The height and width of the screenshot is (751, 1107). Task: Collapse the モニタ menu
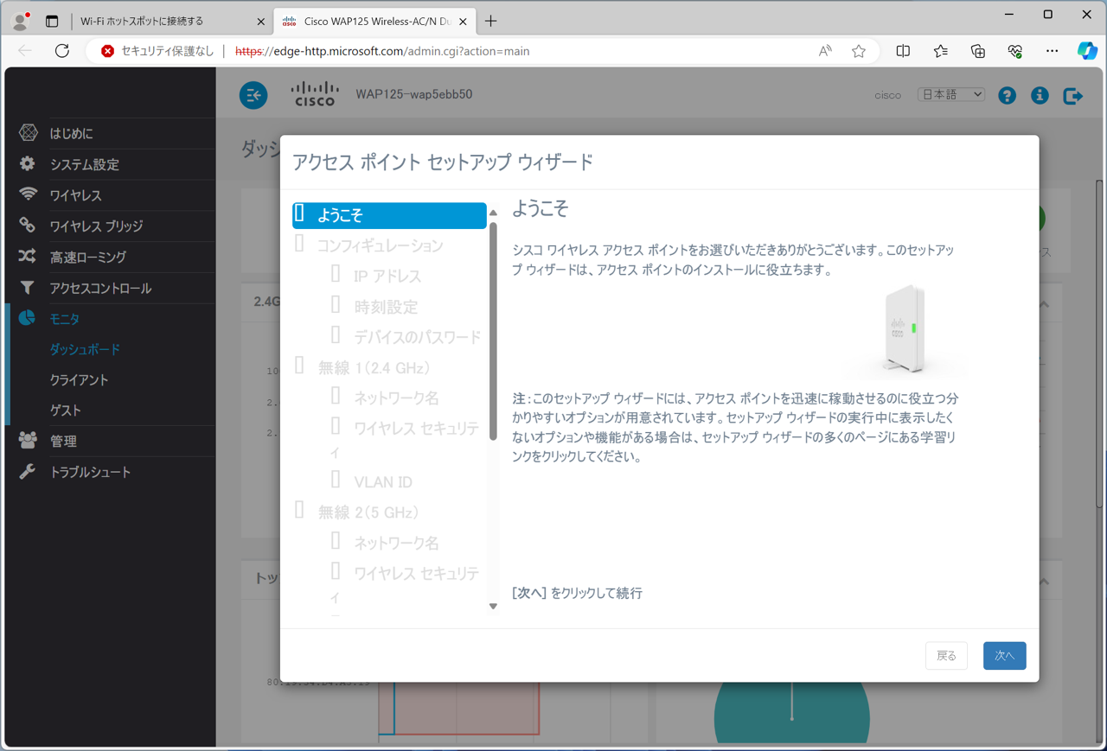[65, 319]
